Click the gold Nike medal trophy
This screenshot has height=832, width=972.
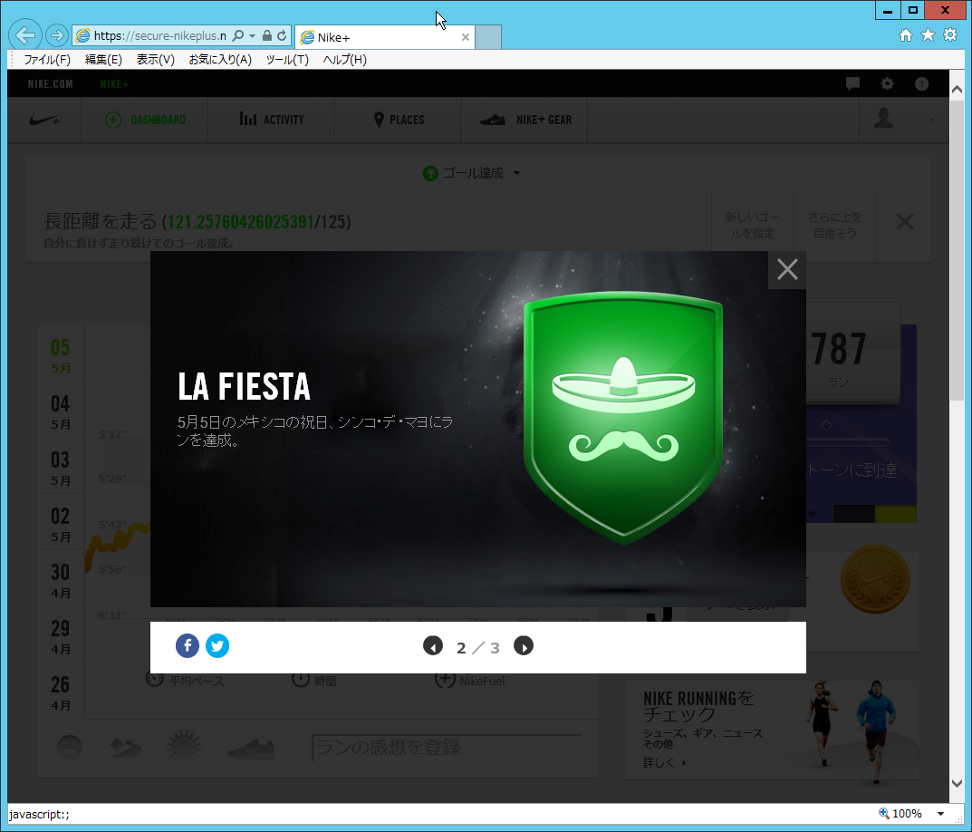tap(875, 579)
